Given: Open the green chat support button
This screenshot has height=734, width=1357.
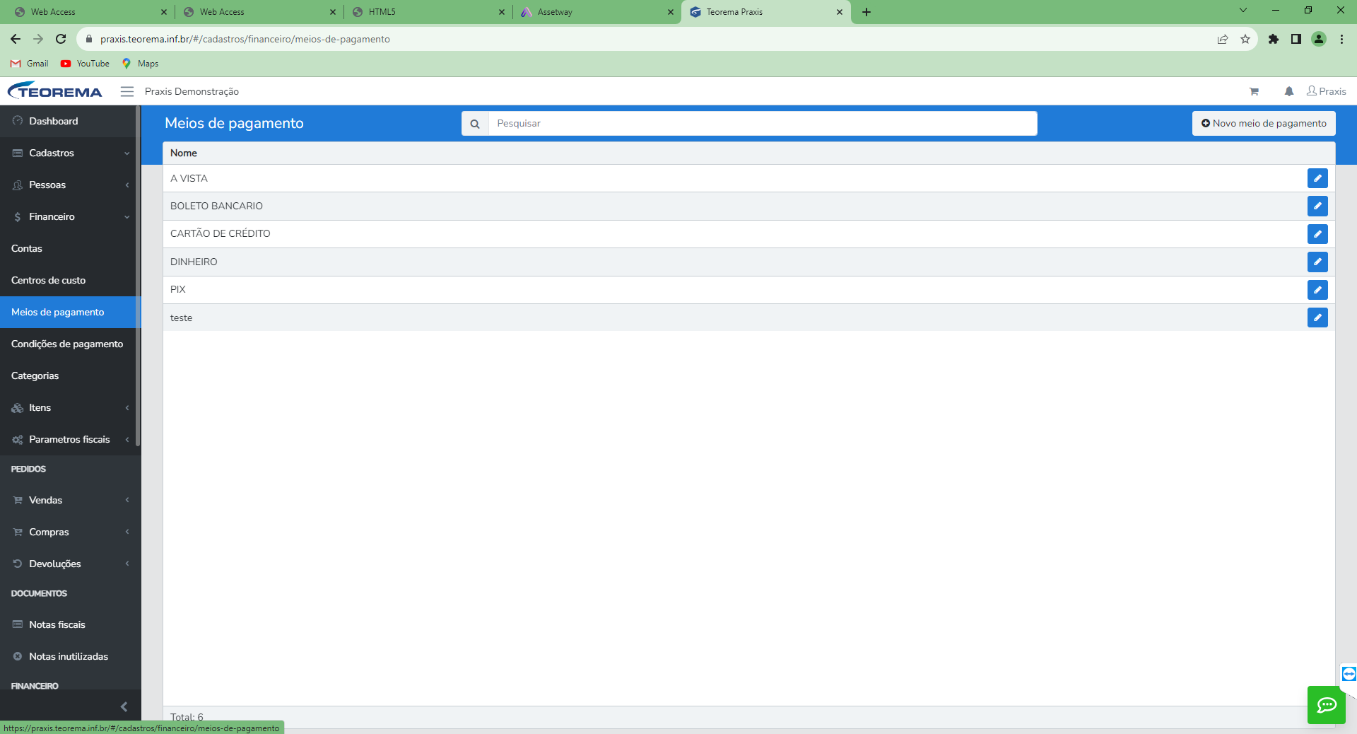Looking at the screenshot, I should (x=1327, y=705).
